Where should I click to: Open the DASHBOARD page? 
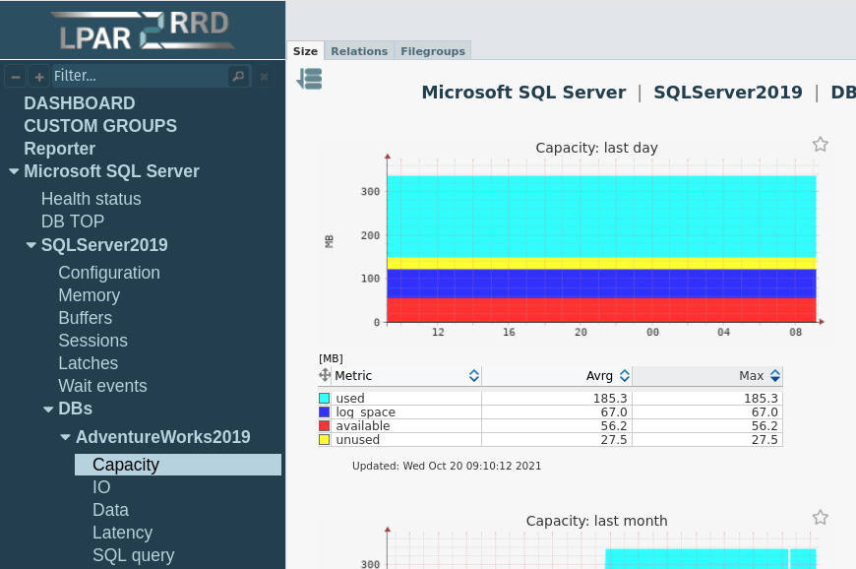click(80, 103)
